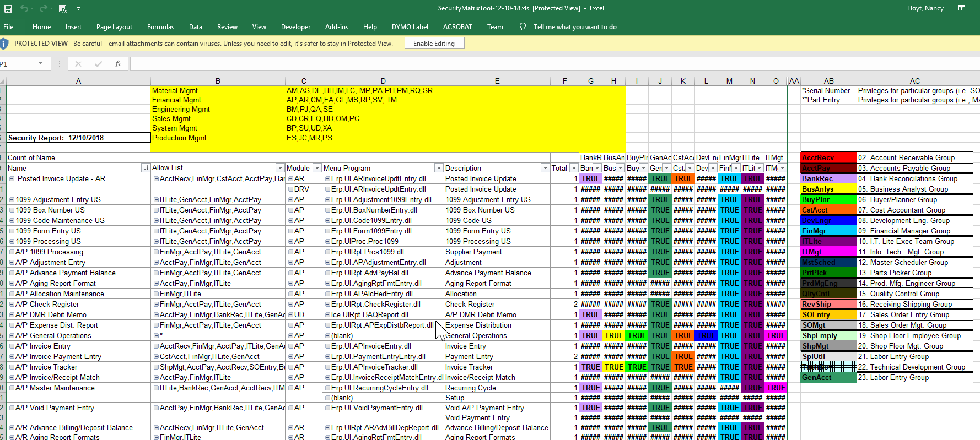The height and width of the screenshot is (440, 980).
Task: Click the Protected View info shield icon
Action: coord(4,43)
